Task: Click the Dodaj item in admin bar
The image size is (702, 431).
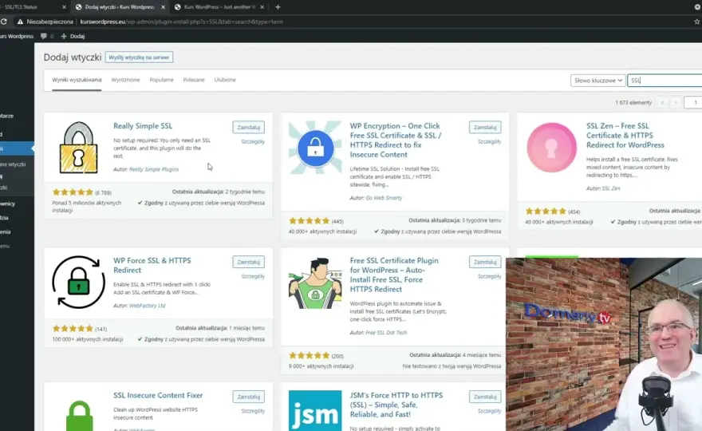Action: [x=73, y=36]
